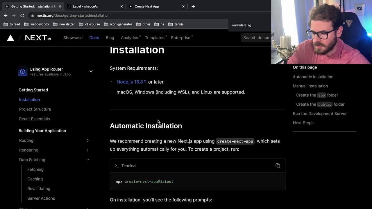
Task: Open Revalidating under Data Fetching
Action: click(39, 189)
